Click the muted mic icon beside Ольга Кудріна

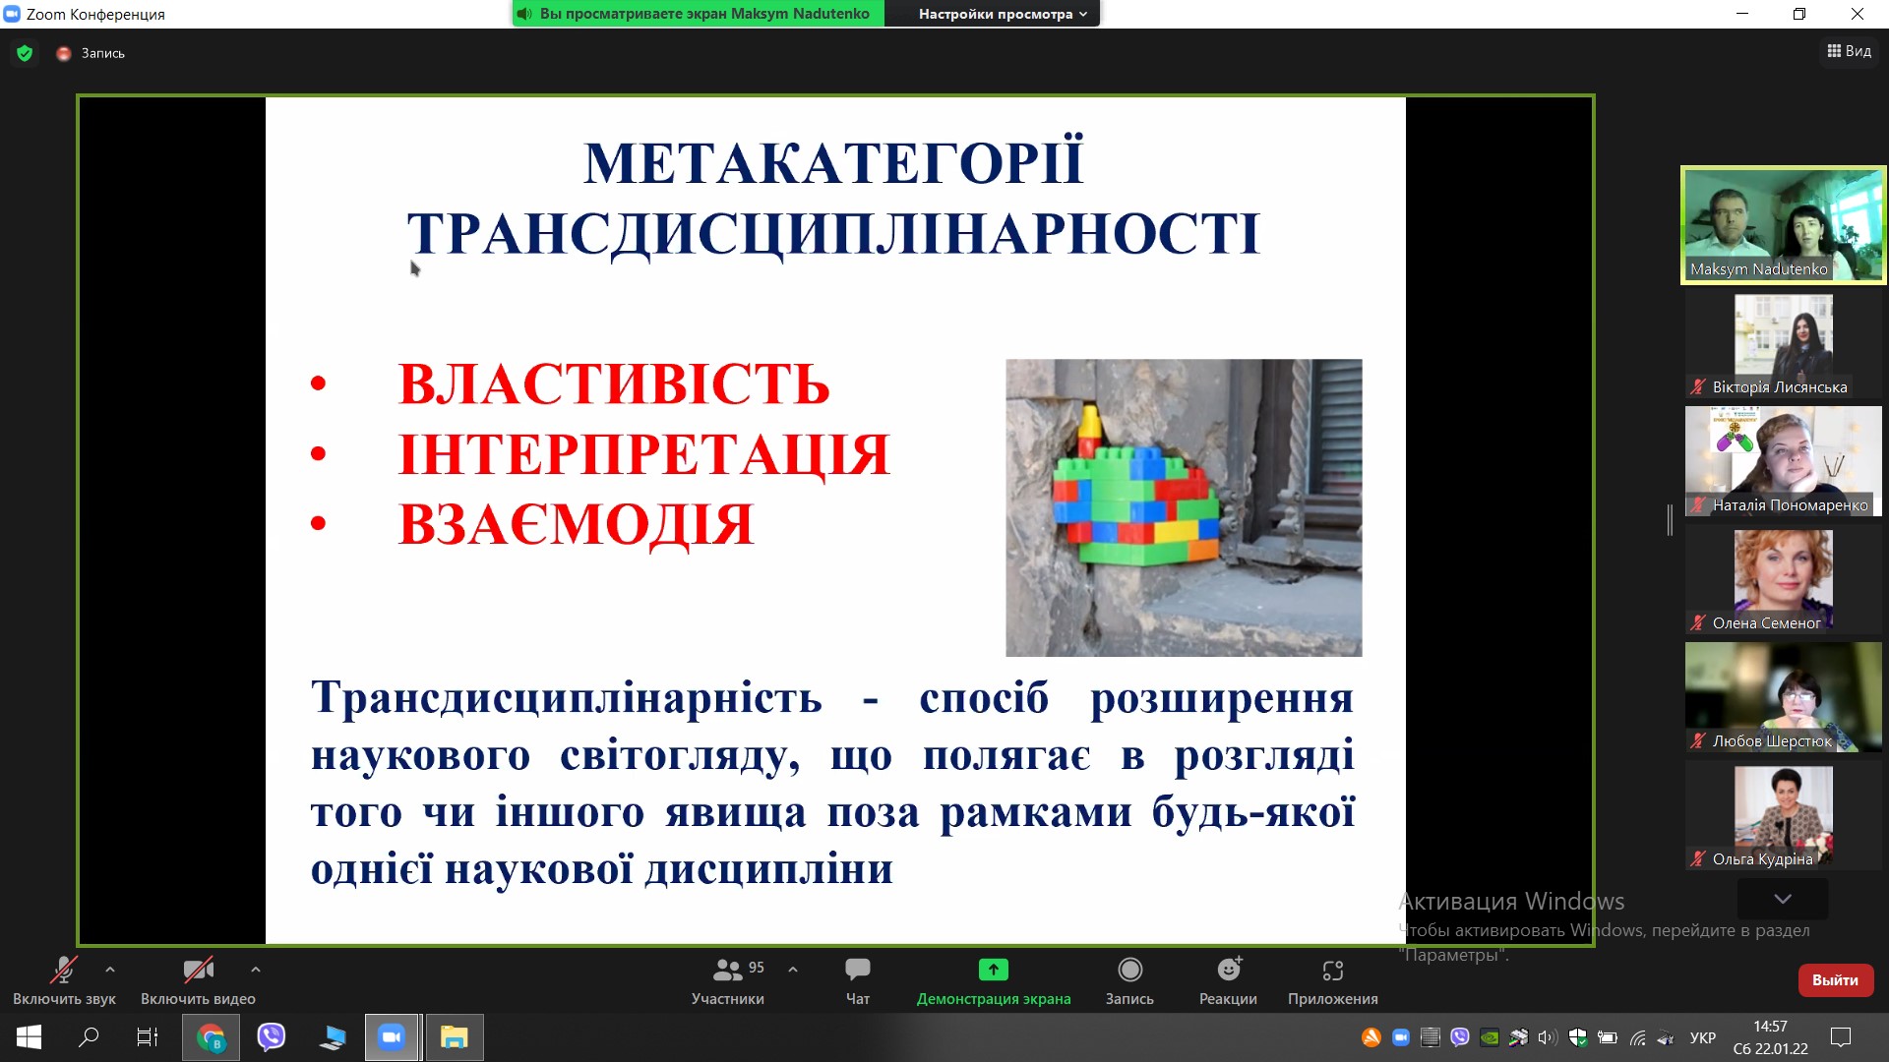pos(1698,858)
